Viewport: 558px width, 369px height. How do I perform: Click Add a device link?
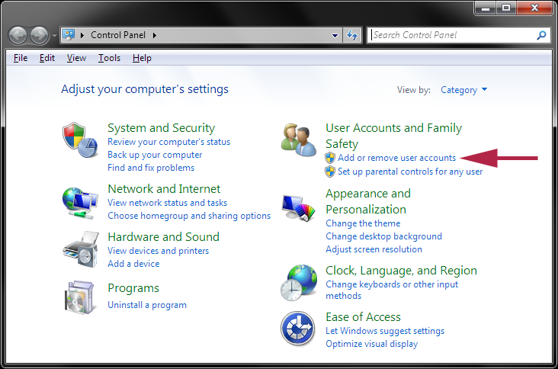click(133, 264)
